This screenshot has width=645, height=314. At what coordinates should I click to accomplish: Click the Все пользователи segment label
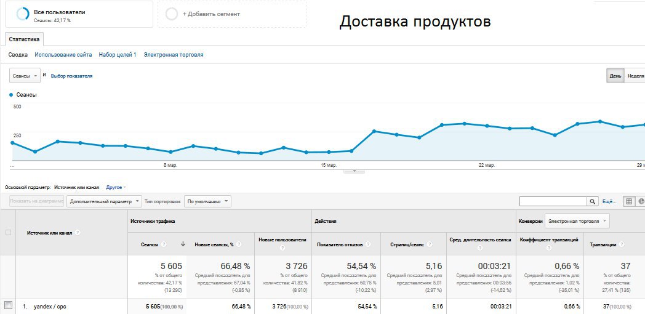click(60, 12)
